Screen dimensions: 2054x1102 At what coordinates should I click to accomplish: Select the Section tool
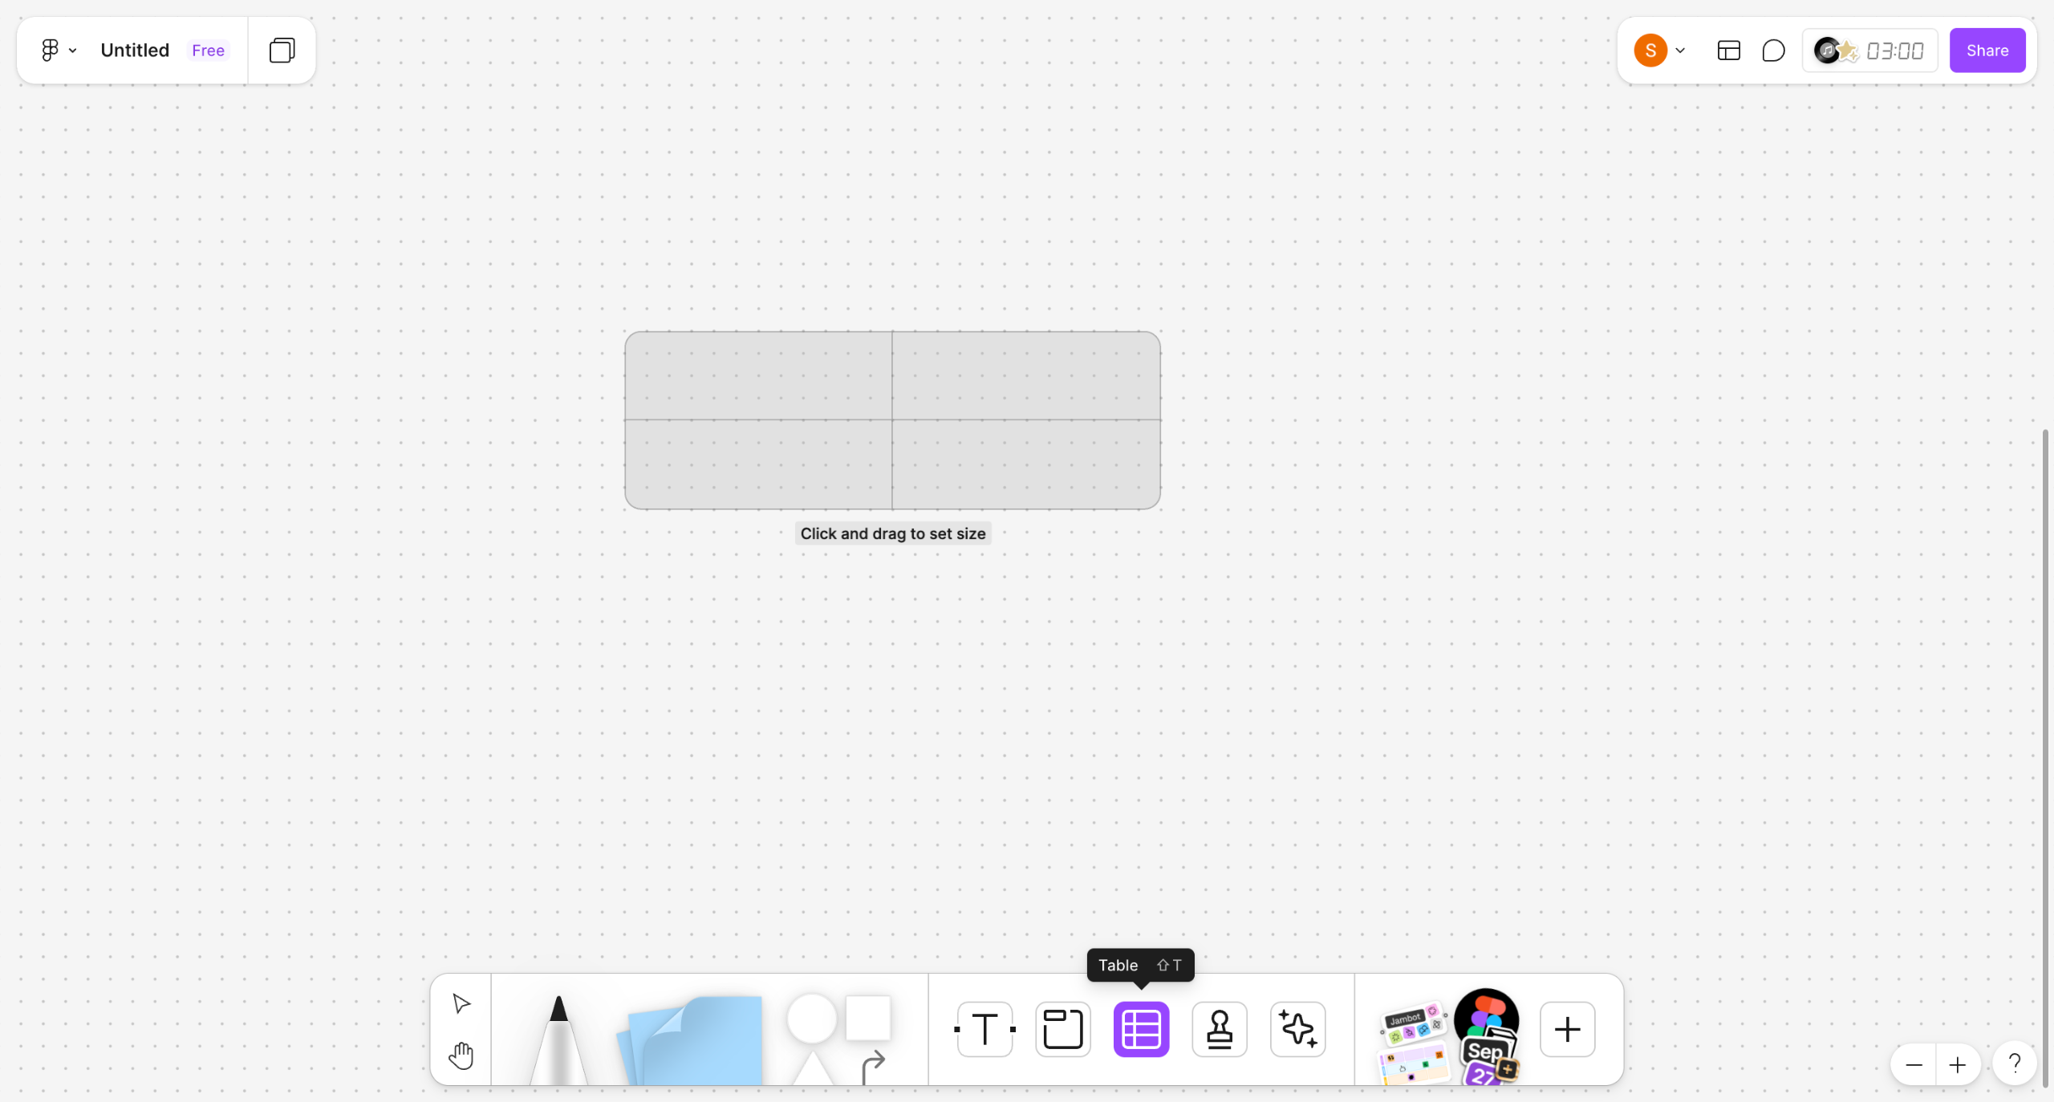tap(1062, 1029)
